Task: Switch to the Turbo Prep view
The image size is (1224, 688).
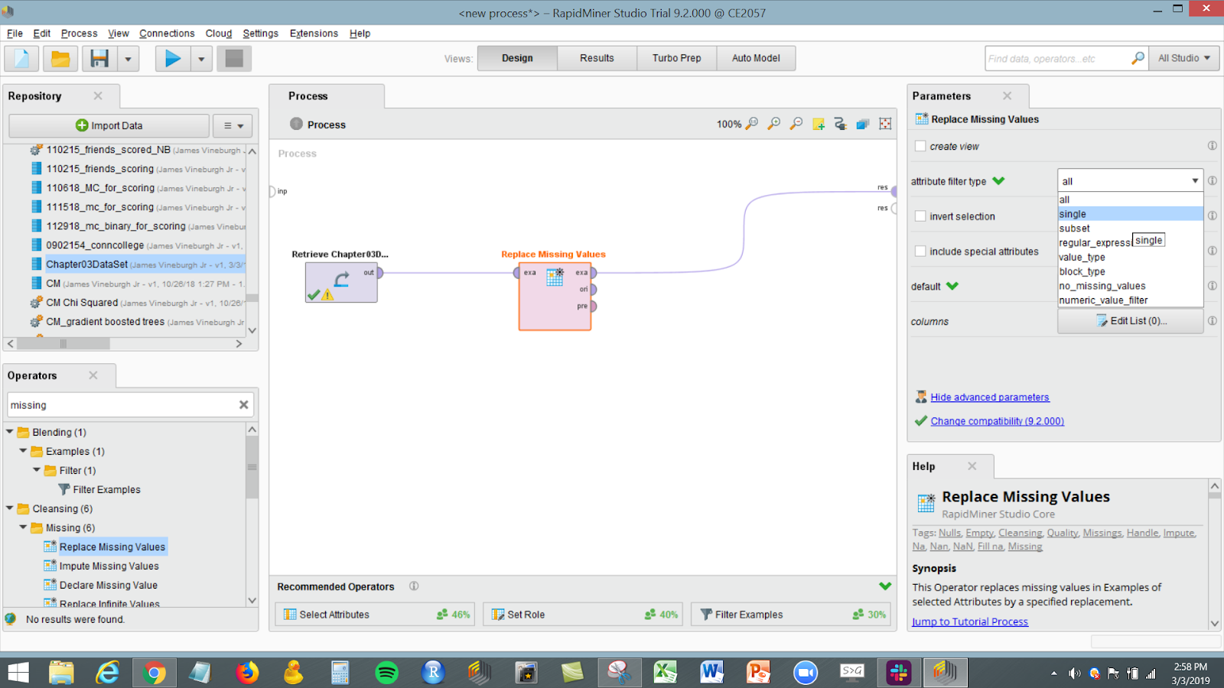Action: (676, 58)
